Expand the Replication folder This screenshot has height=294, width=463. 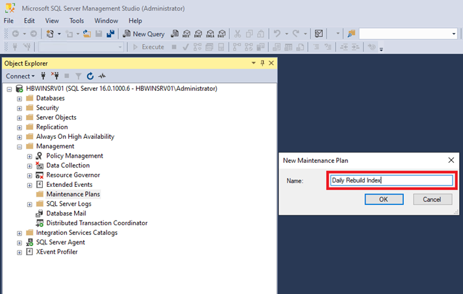[19, 127]
